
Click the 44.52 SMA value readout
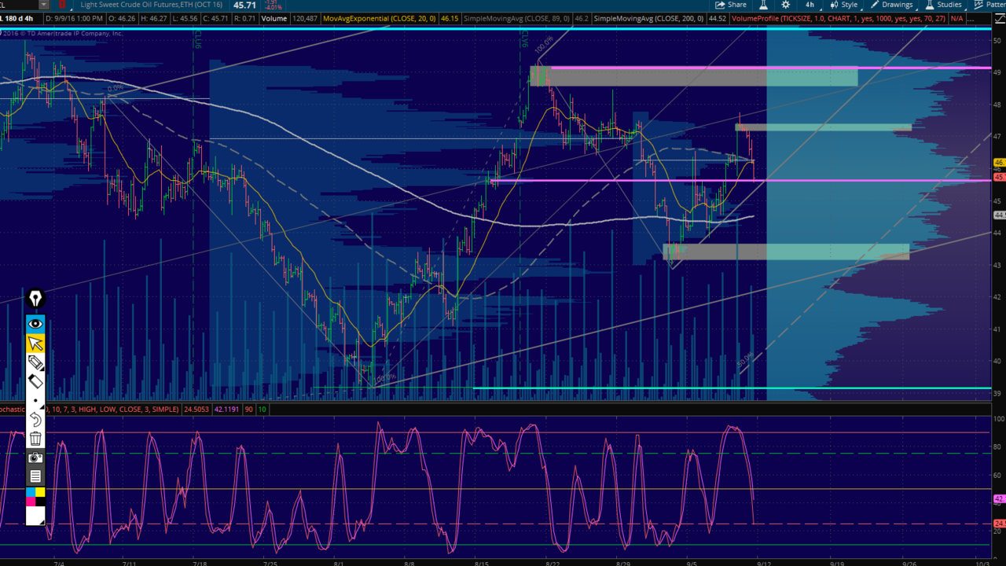click(x=717, y=18)
